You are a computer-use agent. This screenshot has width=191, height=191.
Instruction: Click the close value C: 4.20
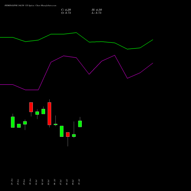66,10
